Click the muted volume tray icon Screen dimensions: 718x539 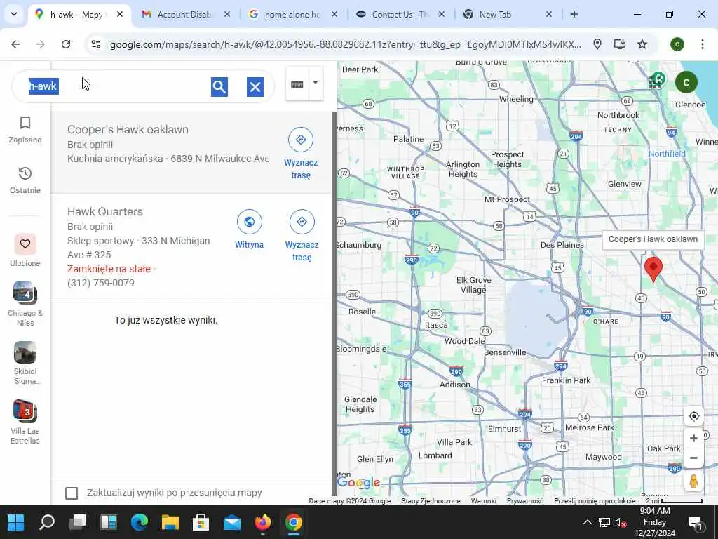click(621, 522)
